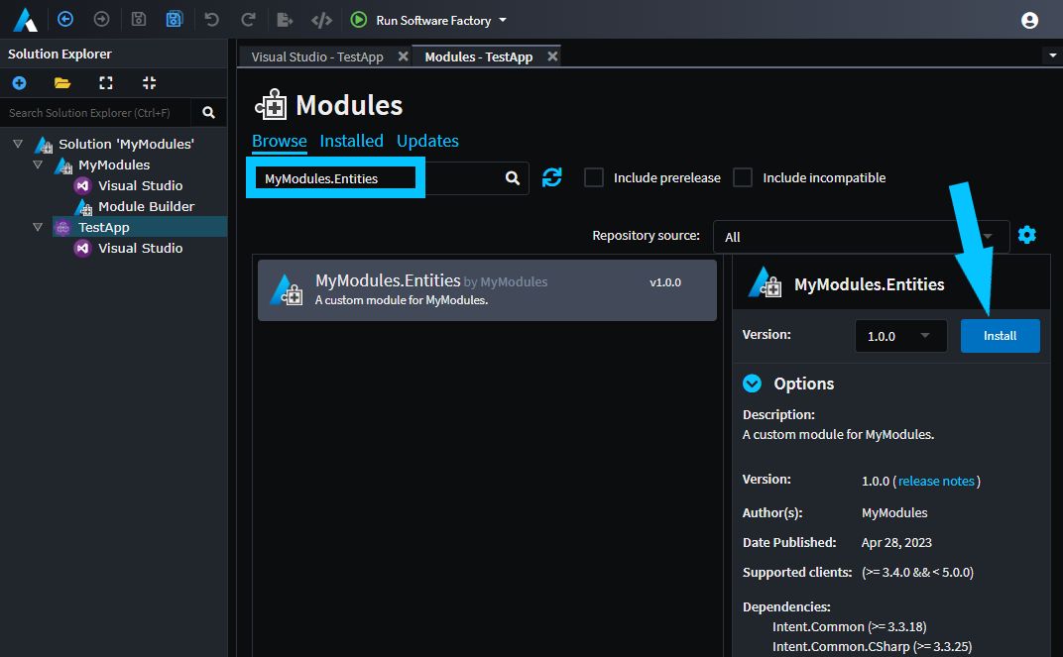Open the release notes link
The image size is (1063, 657).
(x=935, y=481)
